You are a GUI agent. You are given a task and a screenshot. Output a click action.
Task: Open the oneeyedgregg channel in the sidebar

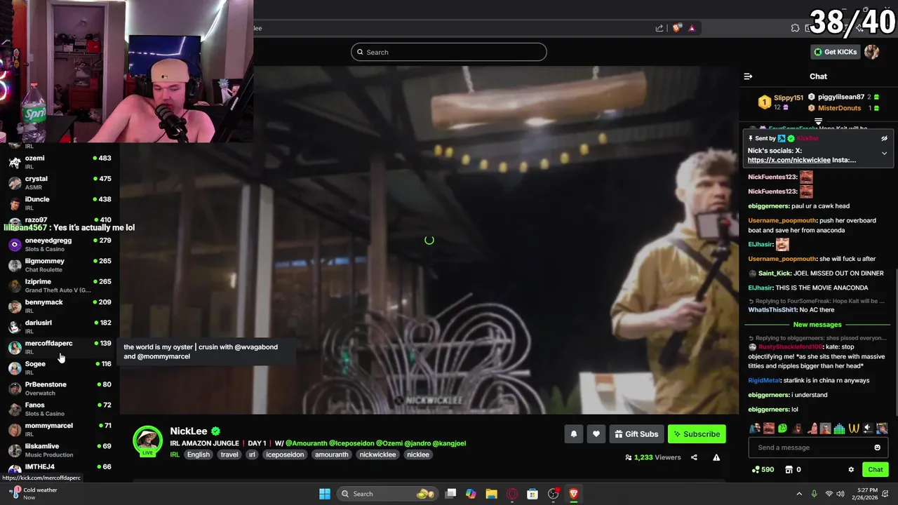(x=60, y=244)
